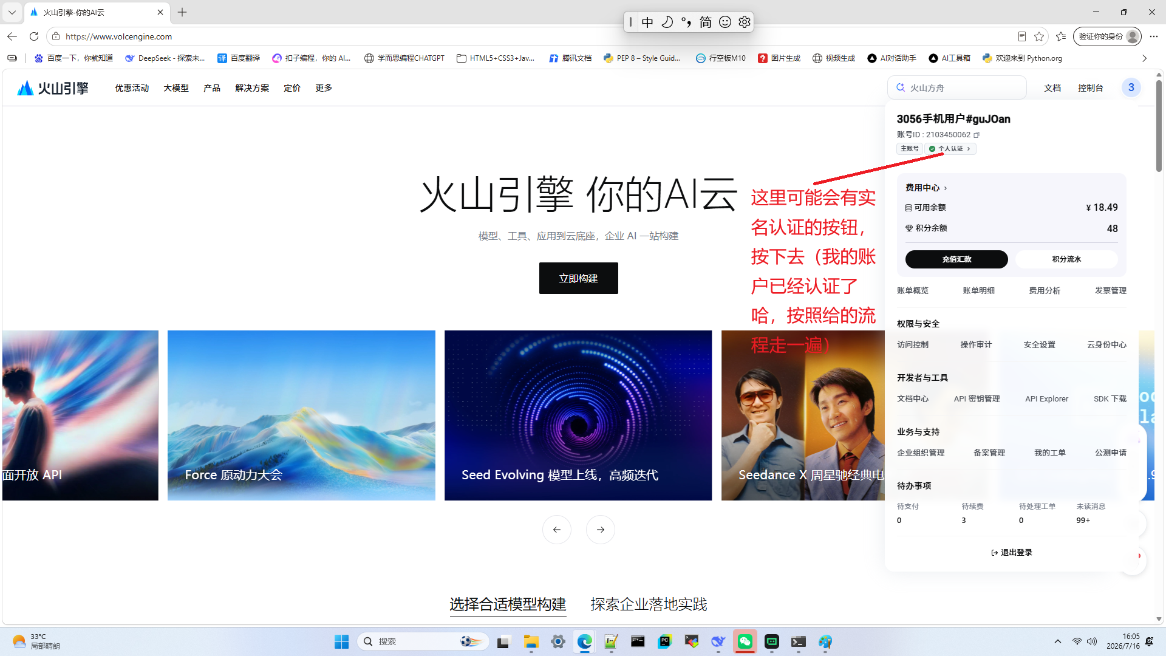Image resolution: width=1166 pixels, height=656 pixels.
Task: Expand the 个人认证 badge
Action: 950,149
